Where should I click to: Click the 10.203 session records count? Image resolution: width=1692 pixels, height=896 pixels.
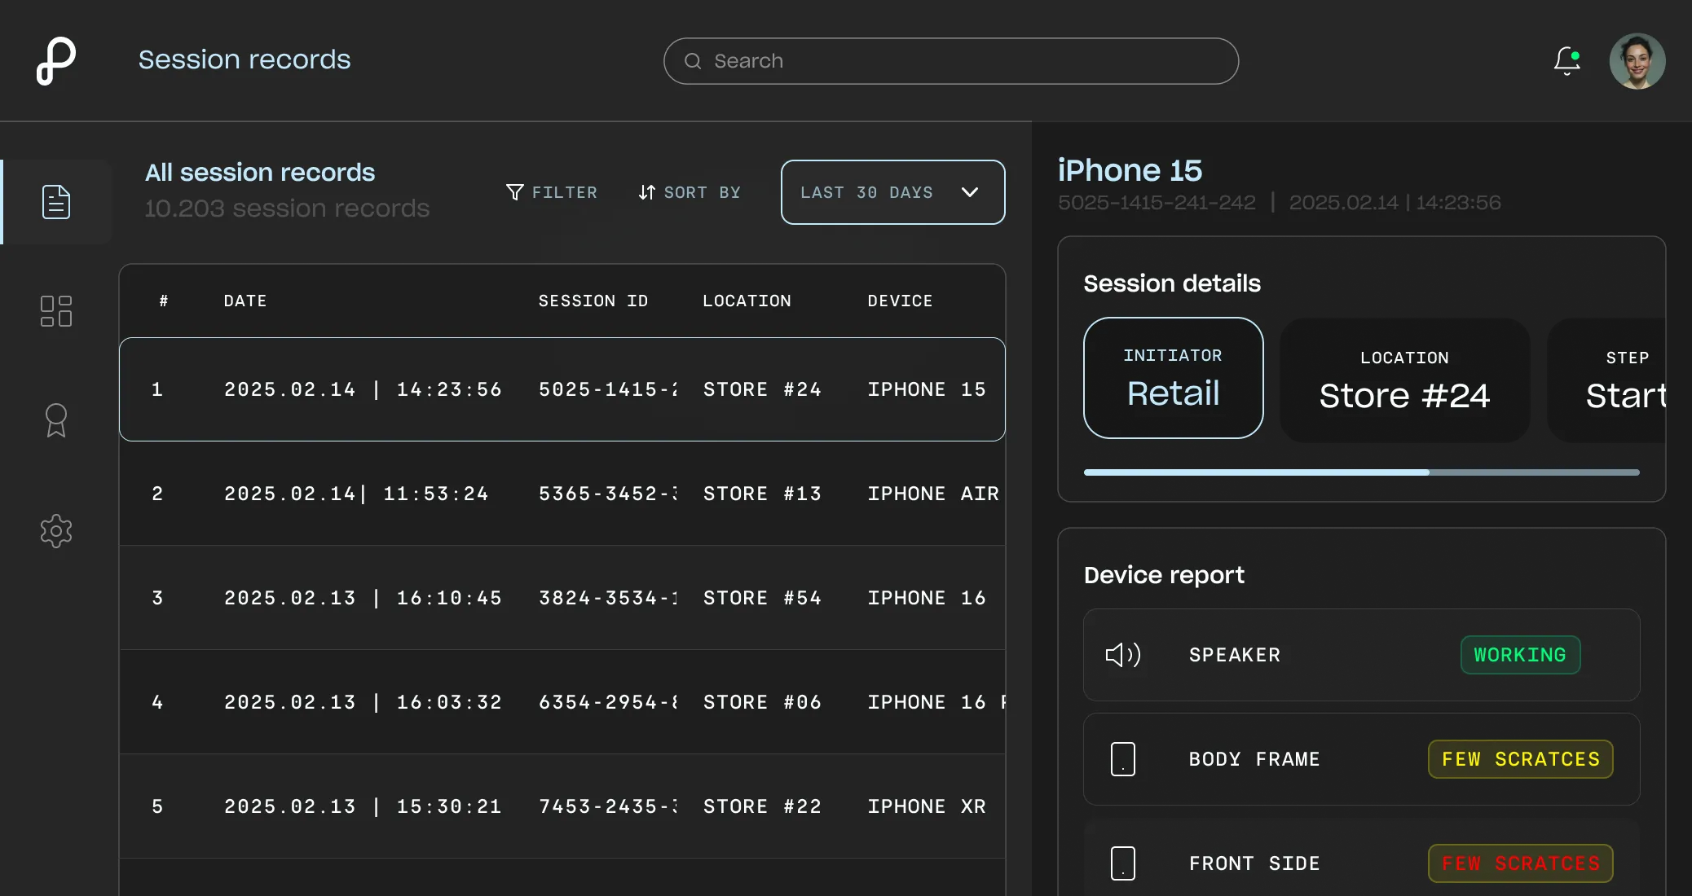click(x=287, y=209)
